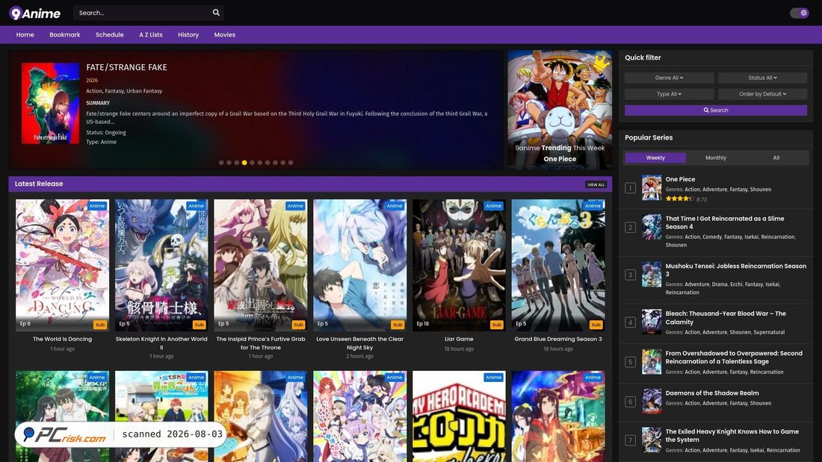
Task: Open Daemons of the Shadow Realm
Action: point(712,393)
